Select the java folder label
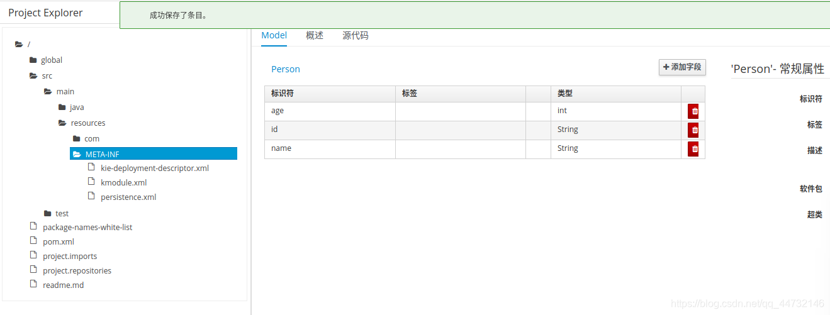Image resolution: width=830 pixels, height=315 pixels. click(77, 108)
